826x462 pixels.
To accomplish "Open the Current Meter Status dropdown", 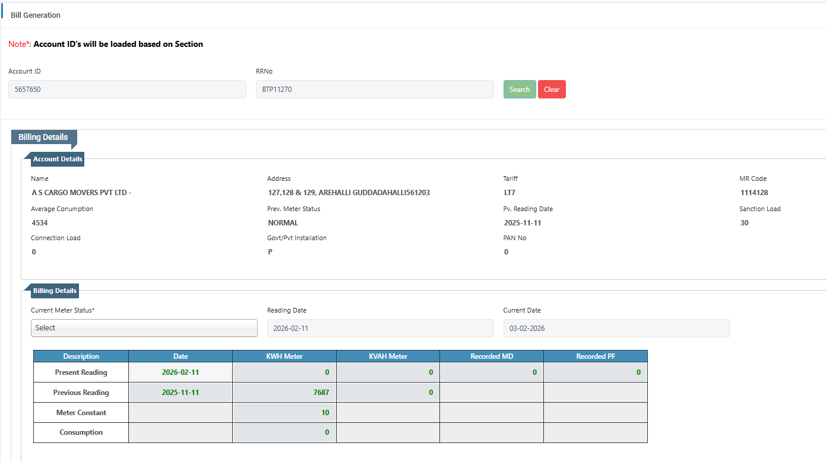I will [144, 328].
